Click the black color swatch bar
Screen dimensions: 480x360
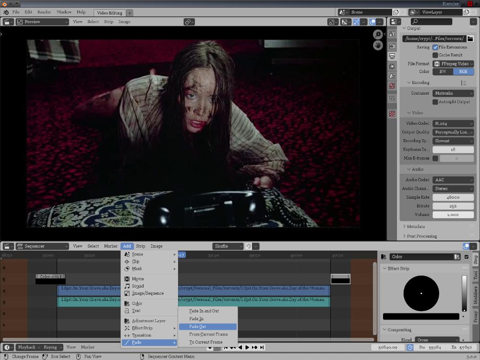pyautogui.click(x=421, y=316)
